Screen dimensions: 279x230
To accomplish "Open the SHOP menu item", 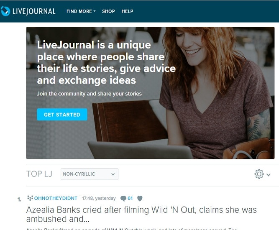I will 108,11.
